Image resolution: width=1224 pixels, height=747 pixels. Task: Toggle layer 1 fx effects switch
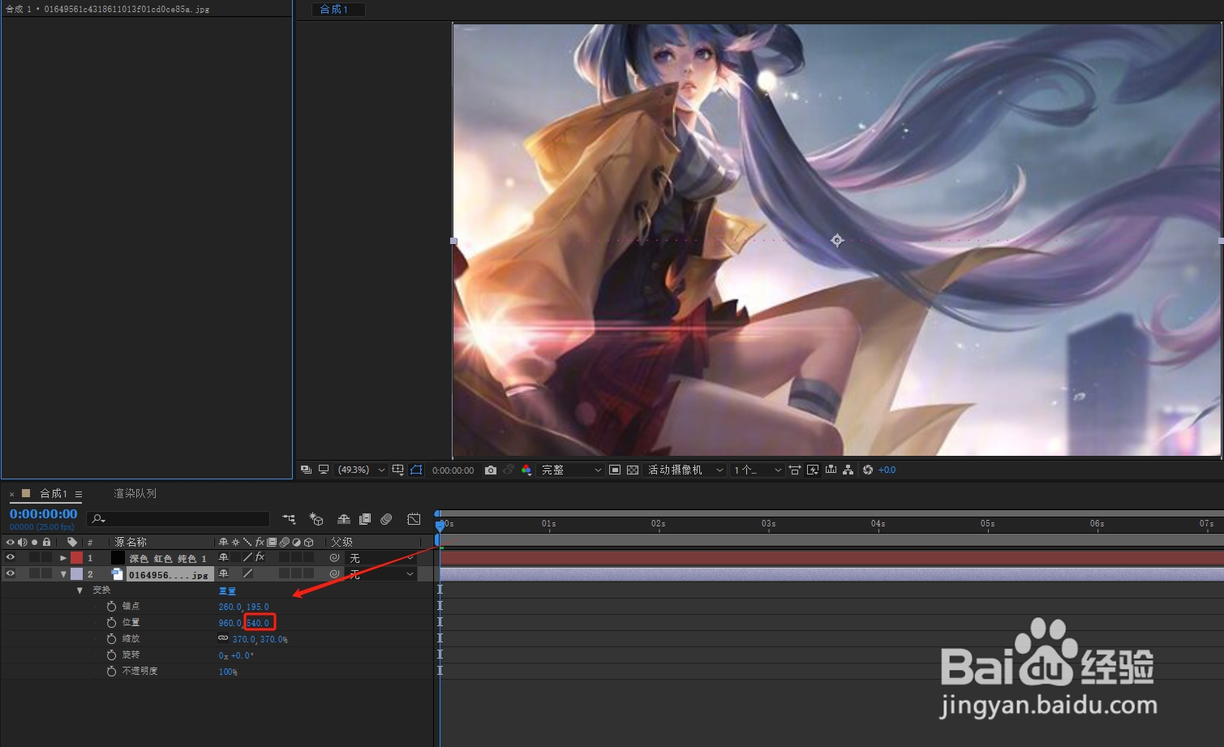(x=260, y=558)
